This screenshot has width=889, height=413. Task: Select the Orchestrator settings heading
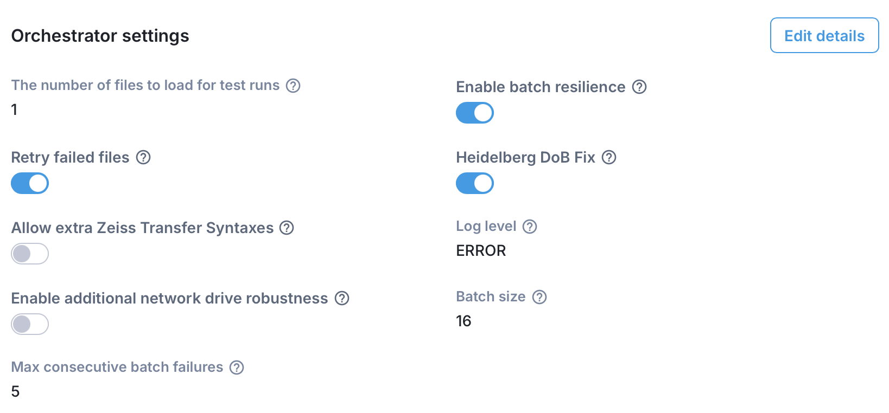pyautogui.click(x=100, y=36)
